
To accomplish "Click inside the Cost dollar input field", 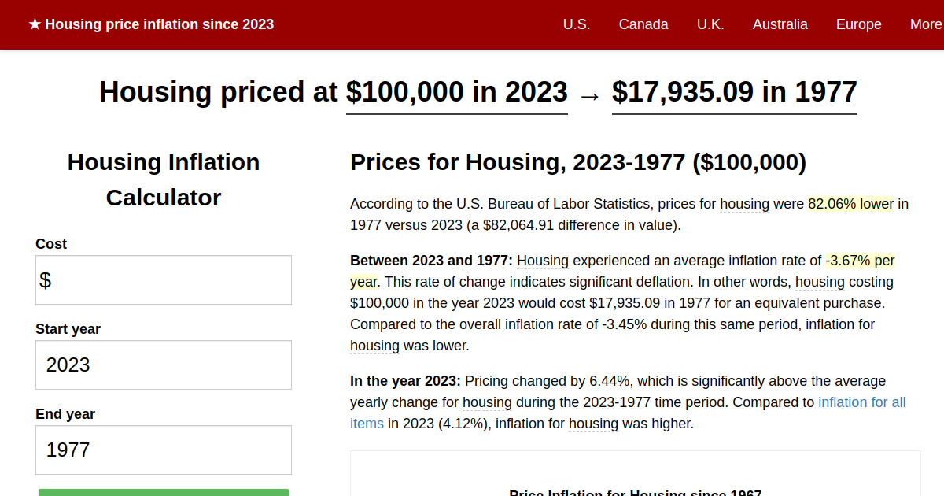I will coord(163,279).
